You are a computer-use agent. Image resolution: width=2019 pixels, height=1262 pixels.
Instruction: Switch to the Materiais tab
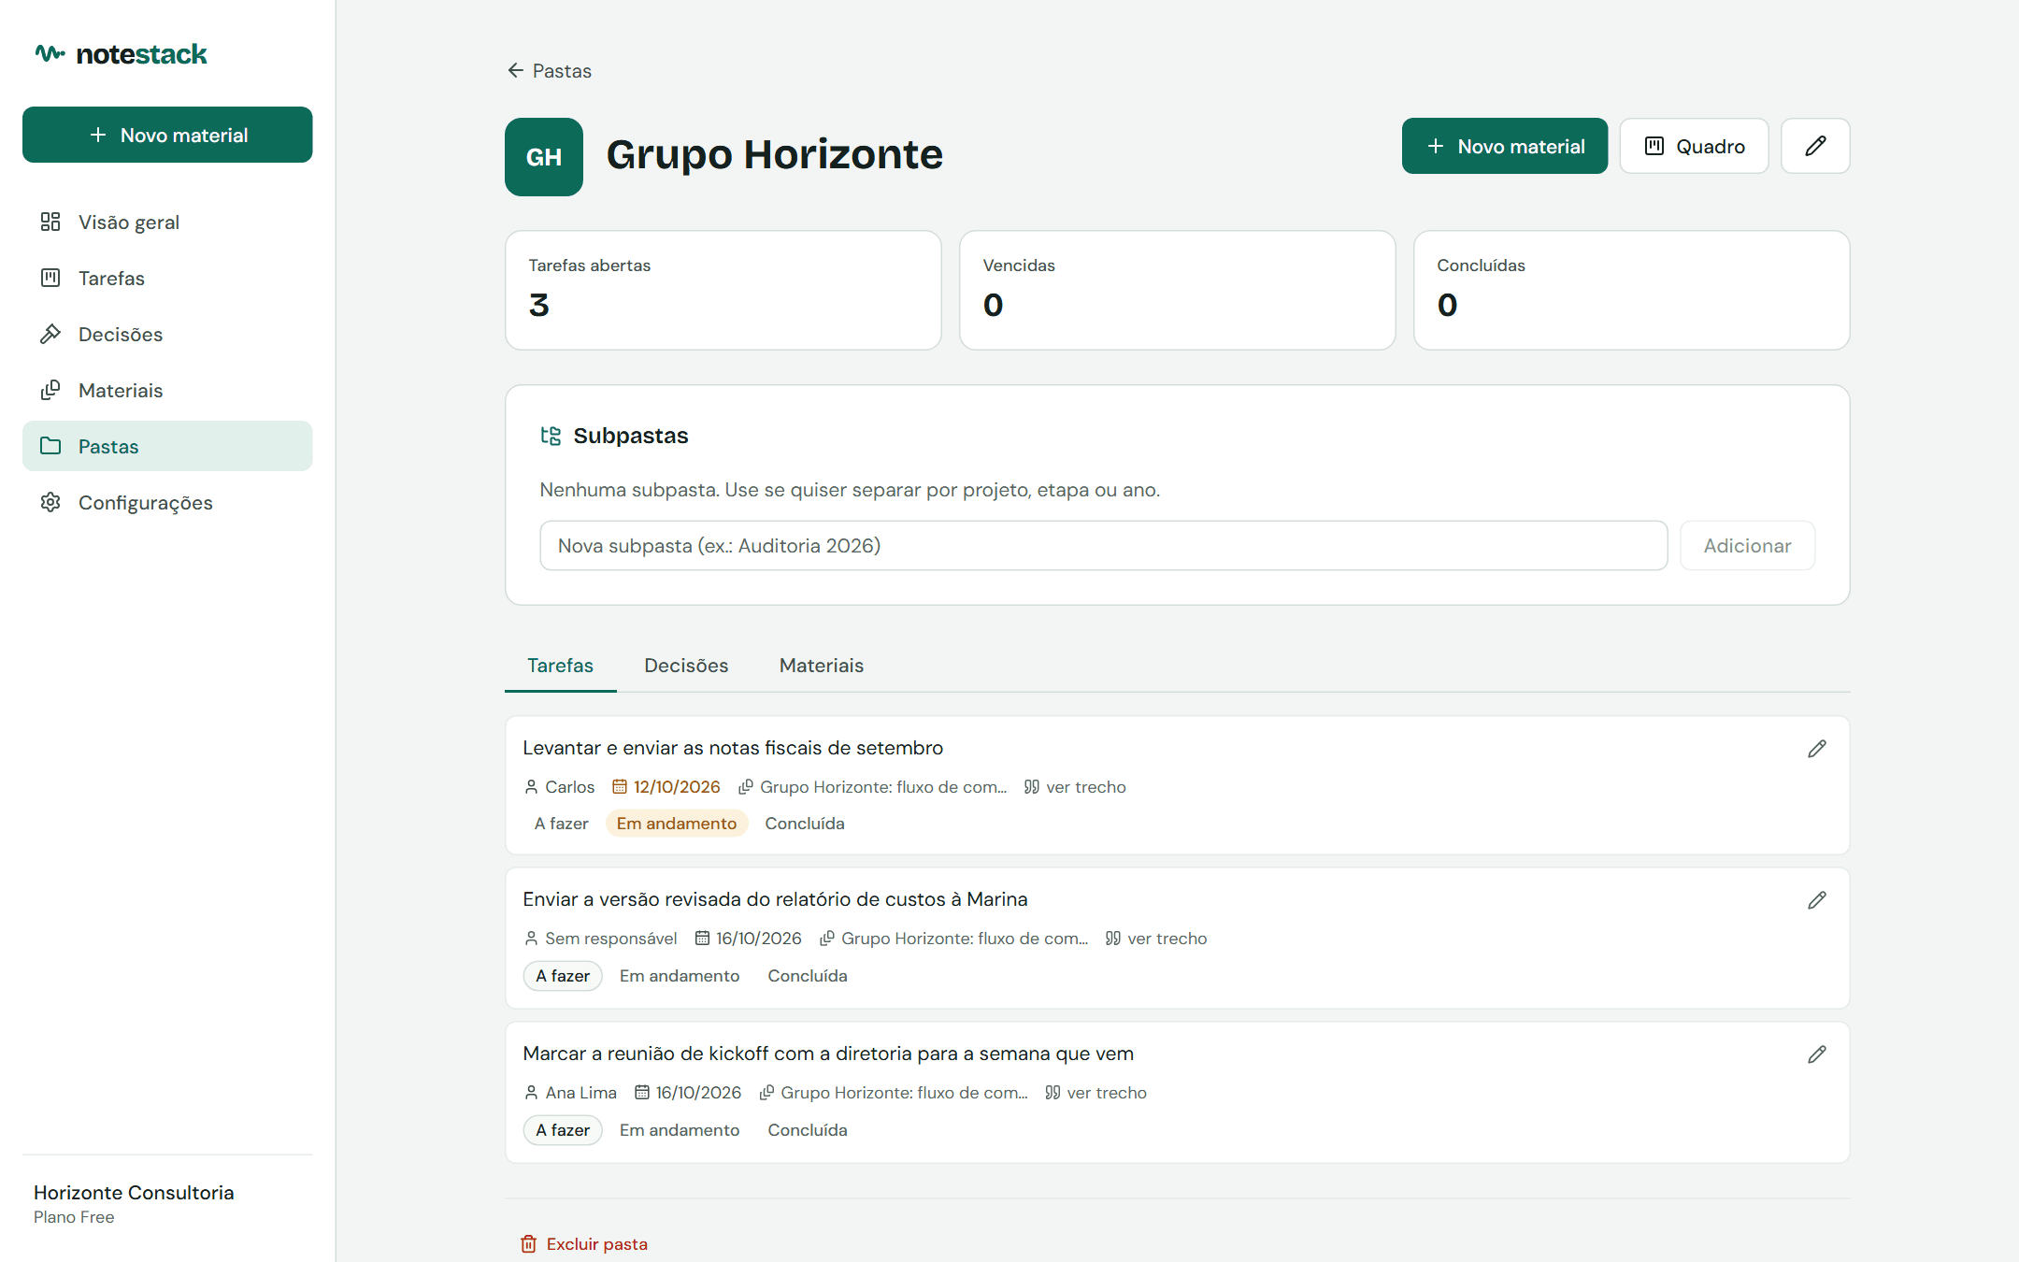tap(822, 666)
